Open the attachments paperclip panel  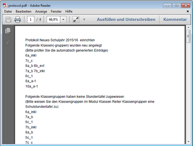[8, 43]
